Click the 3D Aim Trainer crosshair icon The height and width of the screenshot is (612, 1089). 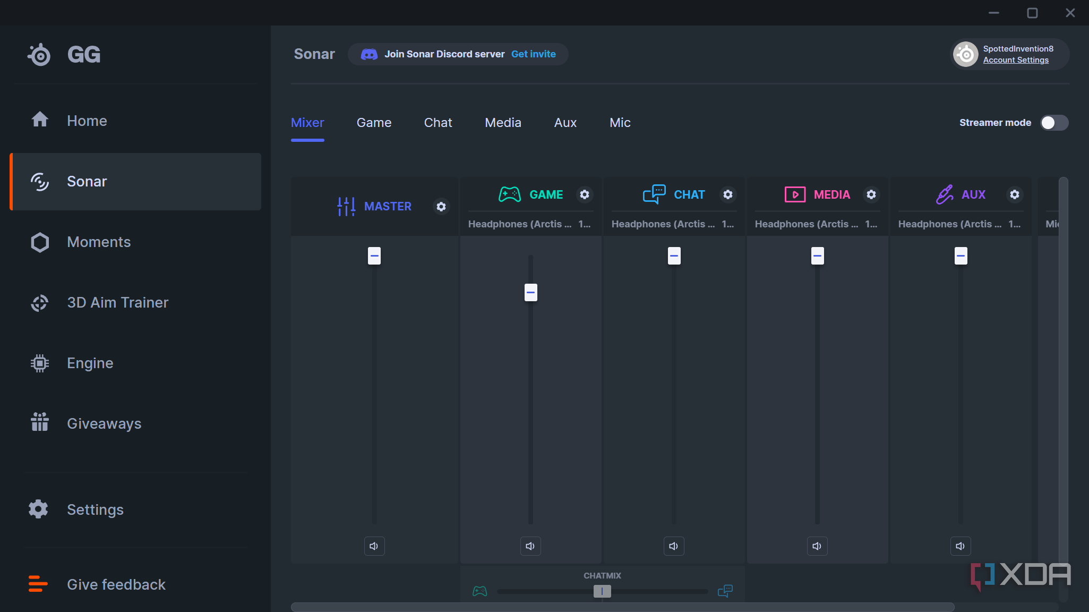40,303
